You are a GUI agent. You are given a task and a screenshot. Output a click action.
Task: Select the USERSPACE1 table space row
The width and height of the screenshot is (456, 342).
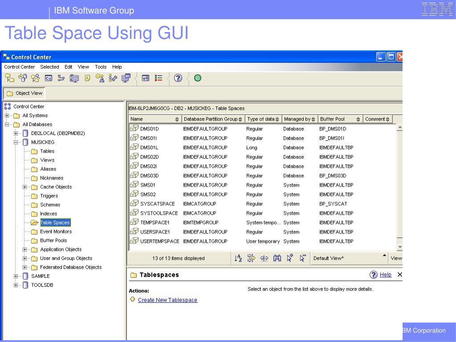pos(263,232)
